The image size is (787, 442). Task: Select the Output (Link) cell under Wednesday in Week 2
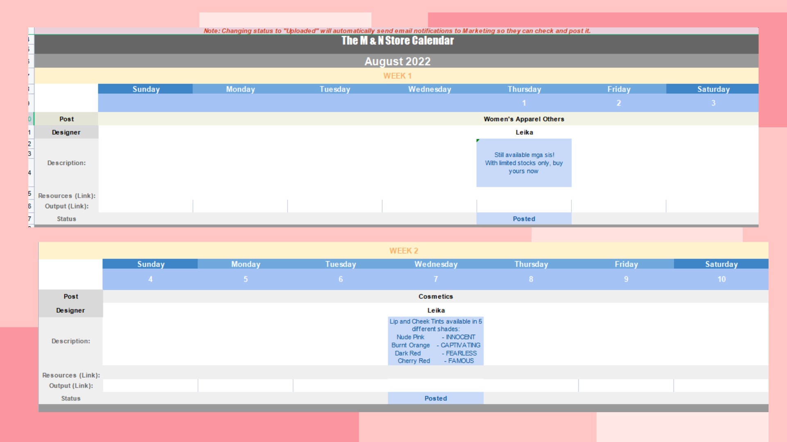pos(436,386)
